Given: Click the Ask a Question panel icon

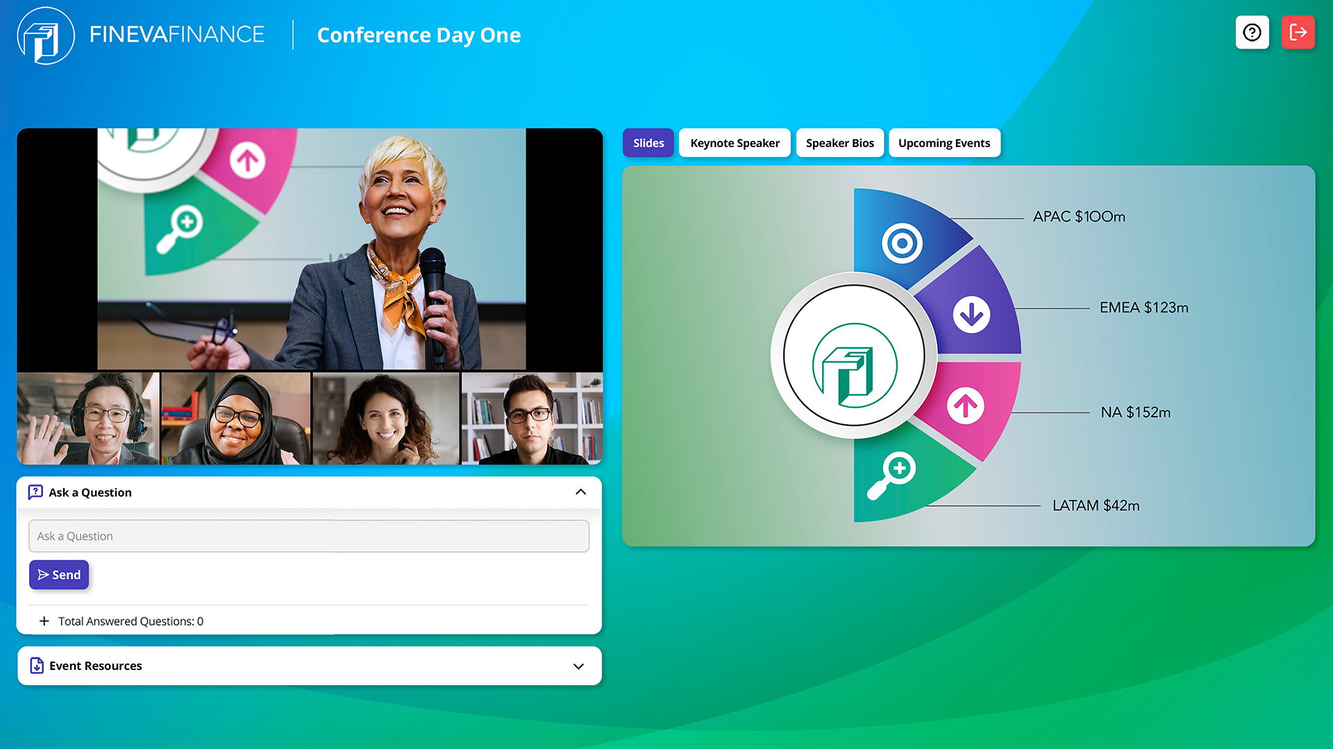Looking at the screenshot, I should (x=35, y=492).
